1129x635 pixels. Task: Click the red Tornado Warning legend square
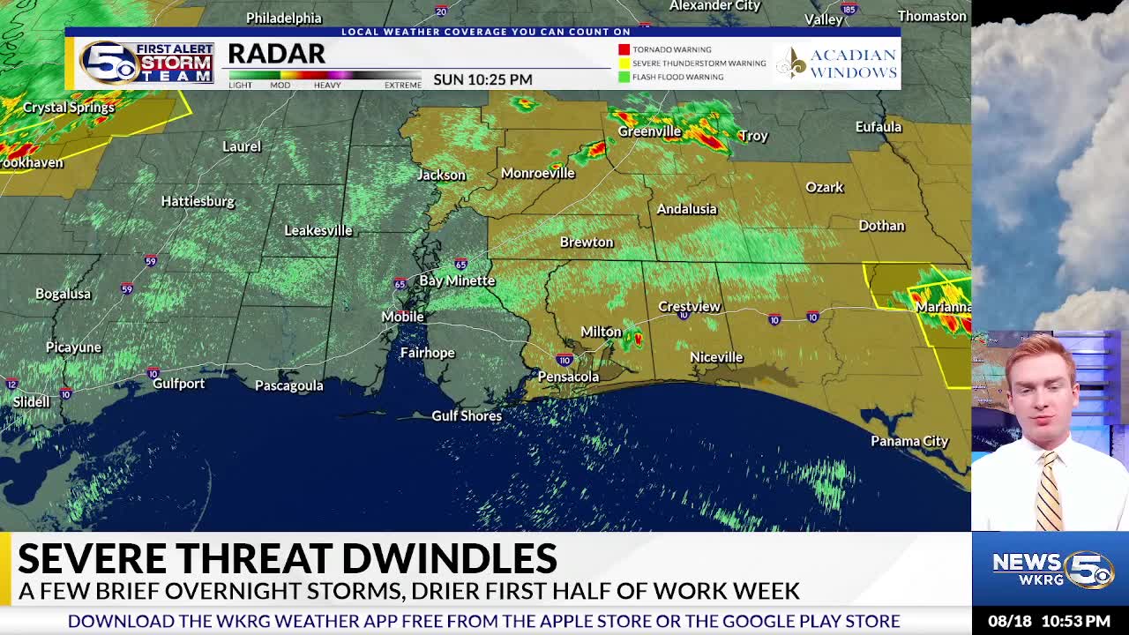tap(624, 49)
